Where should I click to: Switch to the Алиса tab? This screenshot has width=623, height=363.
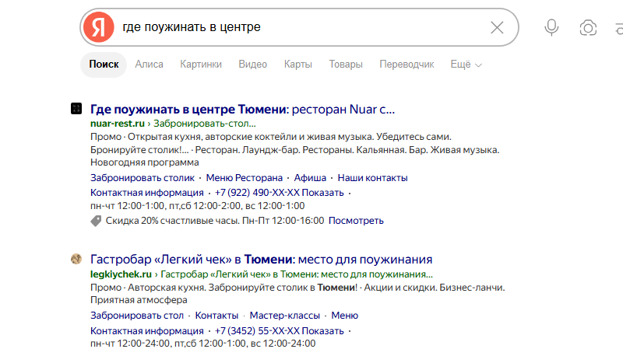pyautogui.click(x=149, y=65)
